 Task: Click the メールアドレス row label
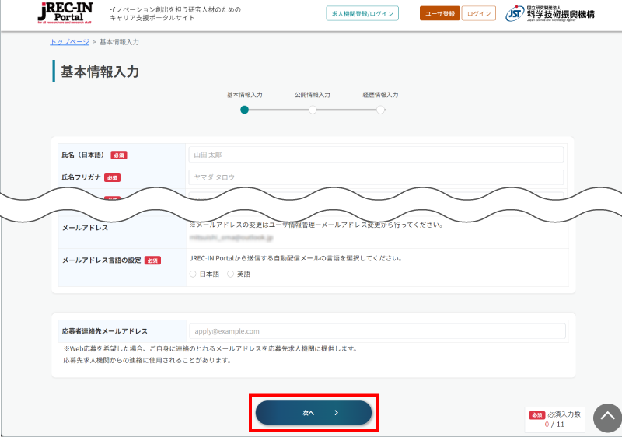[85, 228]
